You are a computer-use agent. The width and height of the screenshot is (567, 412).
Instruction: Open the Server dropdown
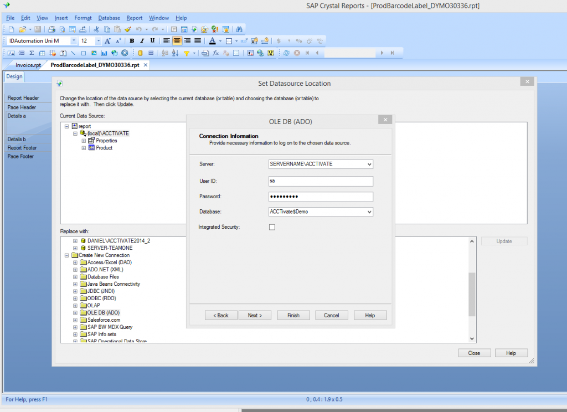coord(369,164)
